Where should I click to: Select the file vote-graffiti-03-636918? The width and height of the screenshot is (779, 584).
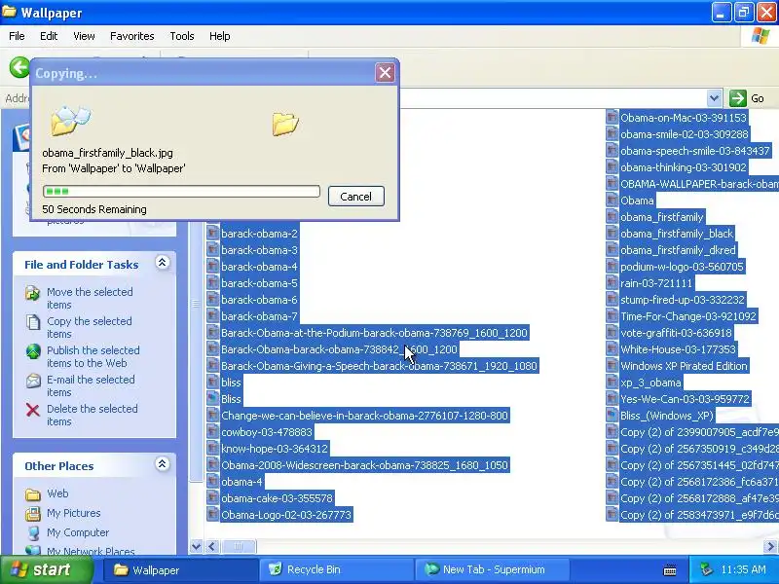(676, 333)
